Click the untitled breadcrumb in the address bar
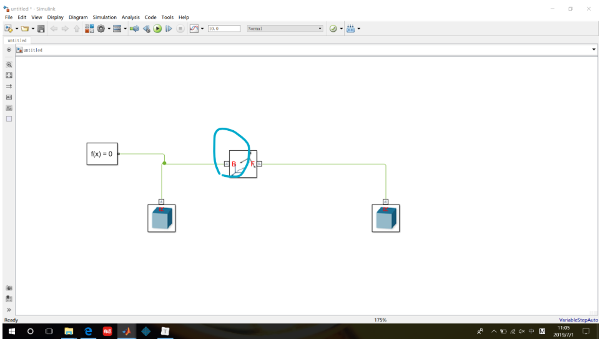The height and width of the screenshot is (339, 610). 32,50
